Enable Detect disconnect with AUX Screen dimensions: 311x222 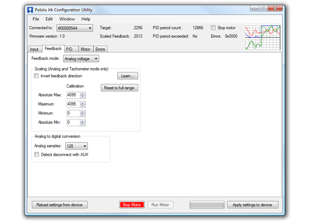[x=36, y=155]
